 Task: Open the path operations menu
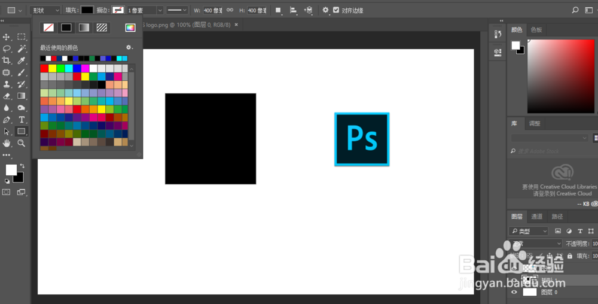(279, 10)
